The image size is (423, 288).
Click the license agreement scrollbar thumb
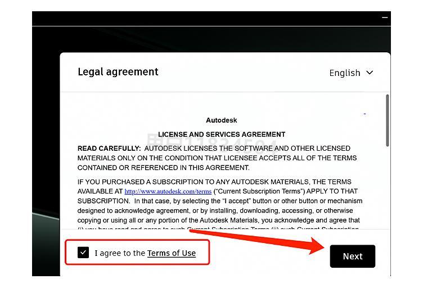[x=388, y=120]
